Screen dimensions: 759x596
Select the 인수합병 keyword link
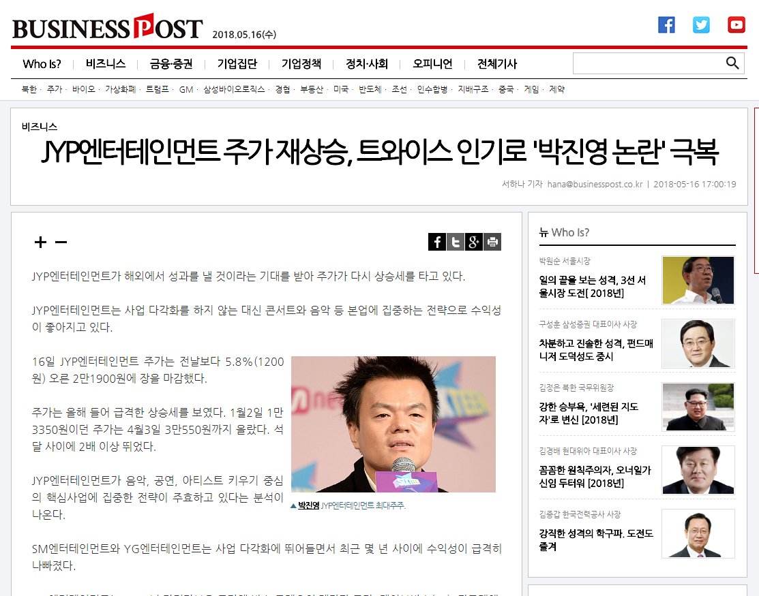click(x=432, y=89)
